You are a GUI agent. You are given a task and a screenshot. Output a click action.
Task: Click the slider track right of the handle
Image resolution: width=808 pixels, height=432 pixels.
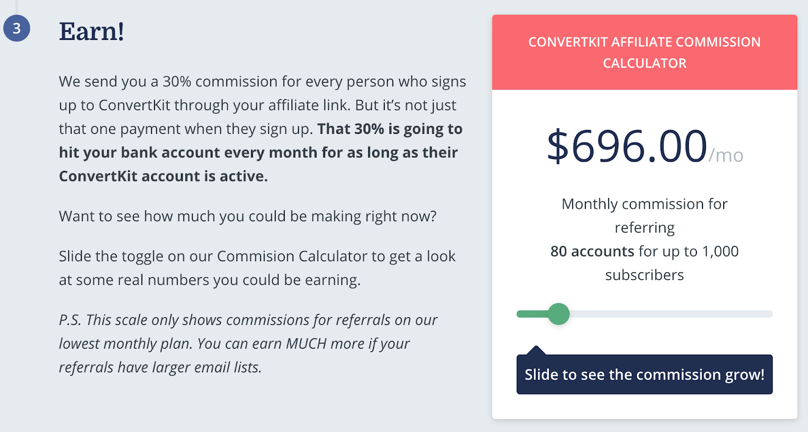672,314
